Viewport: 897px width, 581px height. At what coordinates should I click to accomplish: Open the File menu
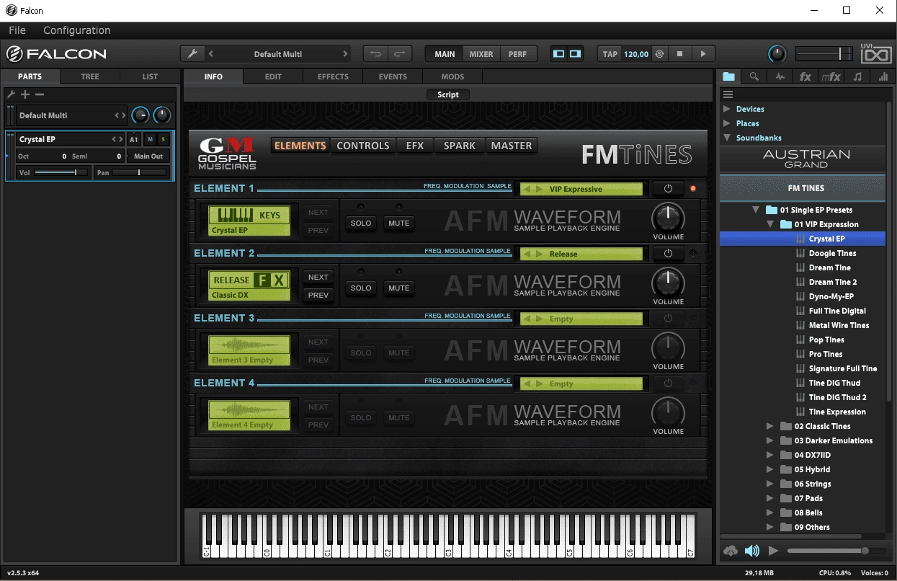(x=17, y=30)
